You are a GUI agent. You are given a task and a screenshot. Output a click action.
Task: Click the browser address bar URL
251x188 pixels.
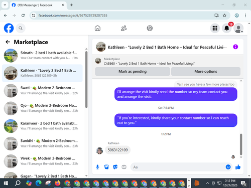coord(73,16)
